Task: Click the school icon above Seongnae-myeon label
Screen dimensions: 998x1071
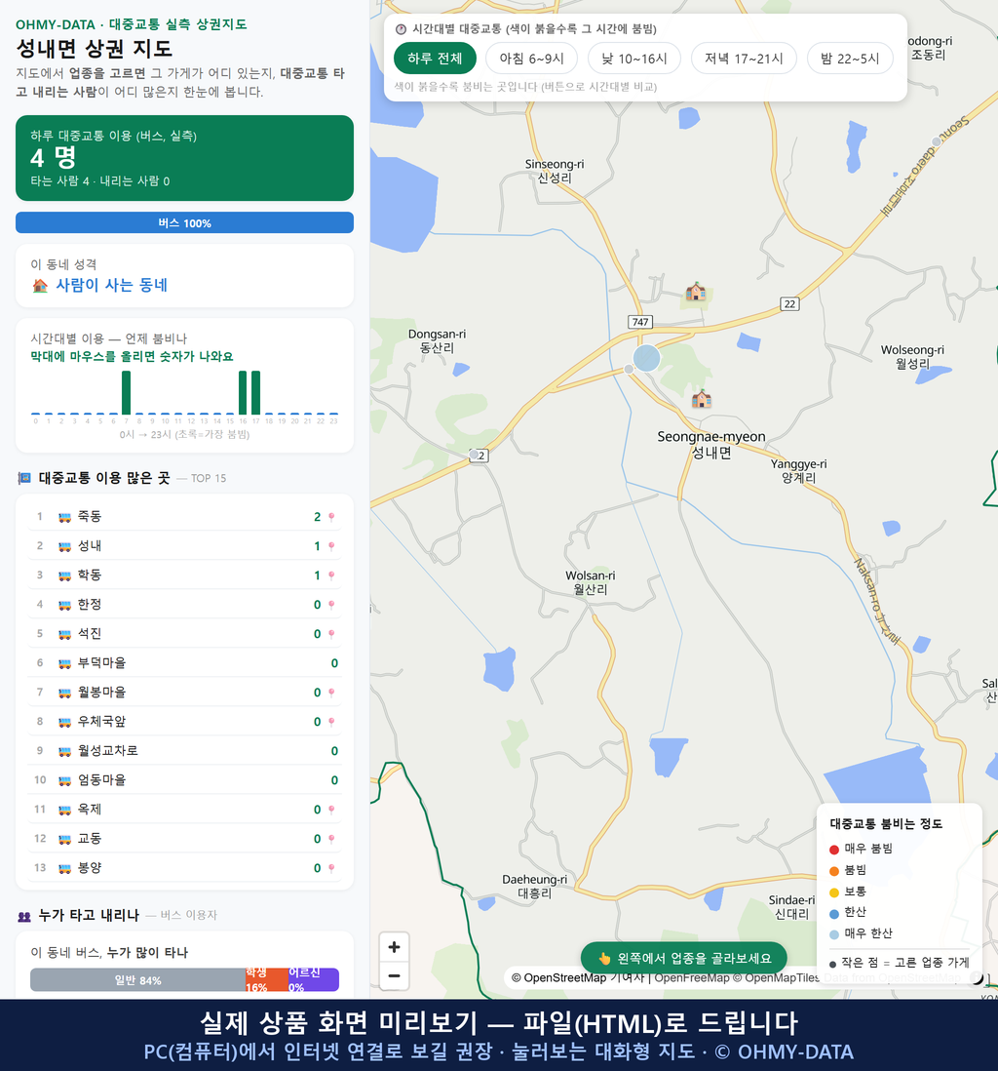Action: 701,399
